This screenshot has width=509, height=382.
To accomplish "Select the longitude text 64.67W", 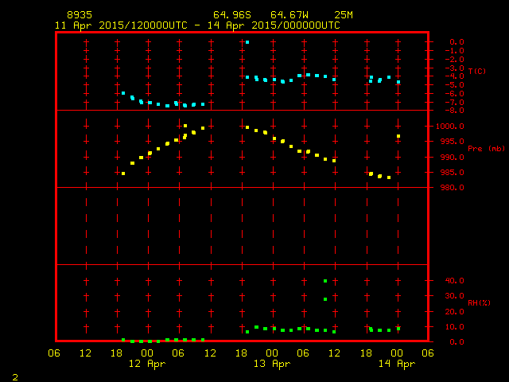I will click(x=289, y=15).
